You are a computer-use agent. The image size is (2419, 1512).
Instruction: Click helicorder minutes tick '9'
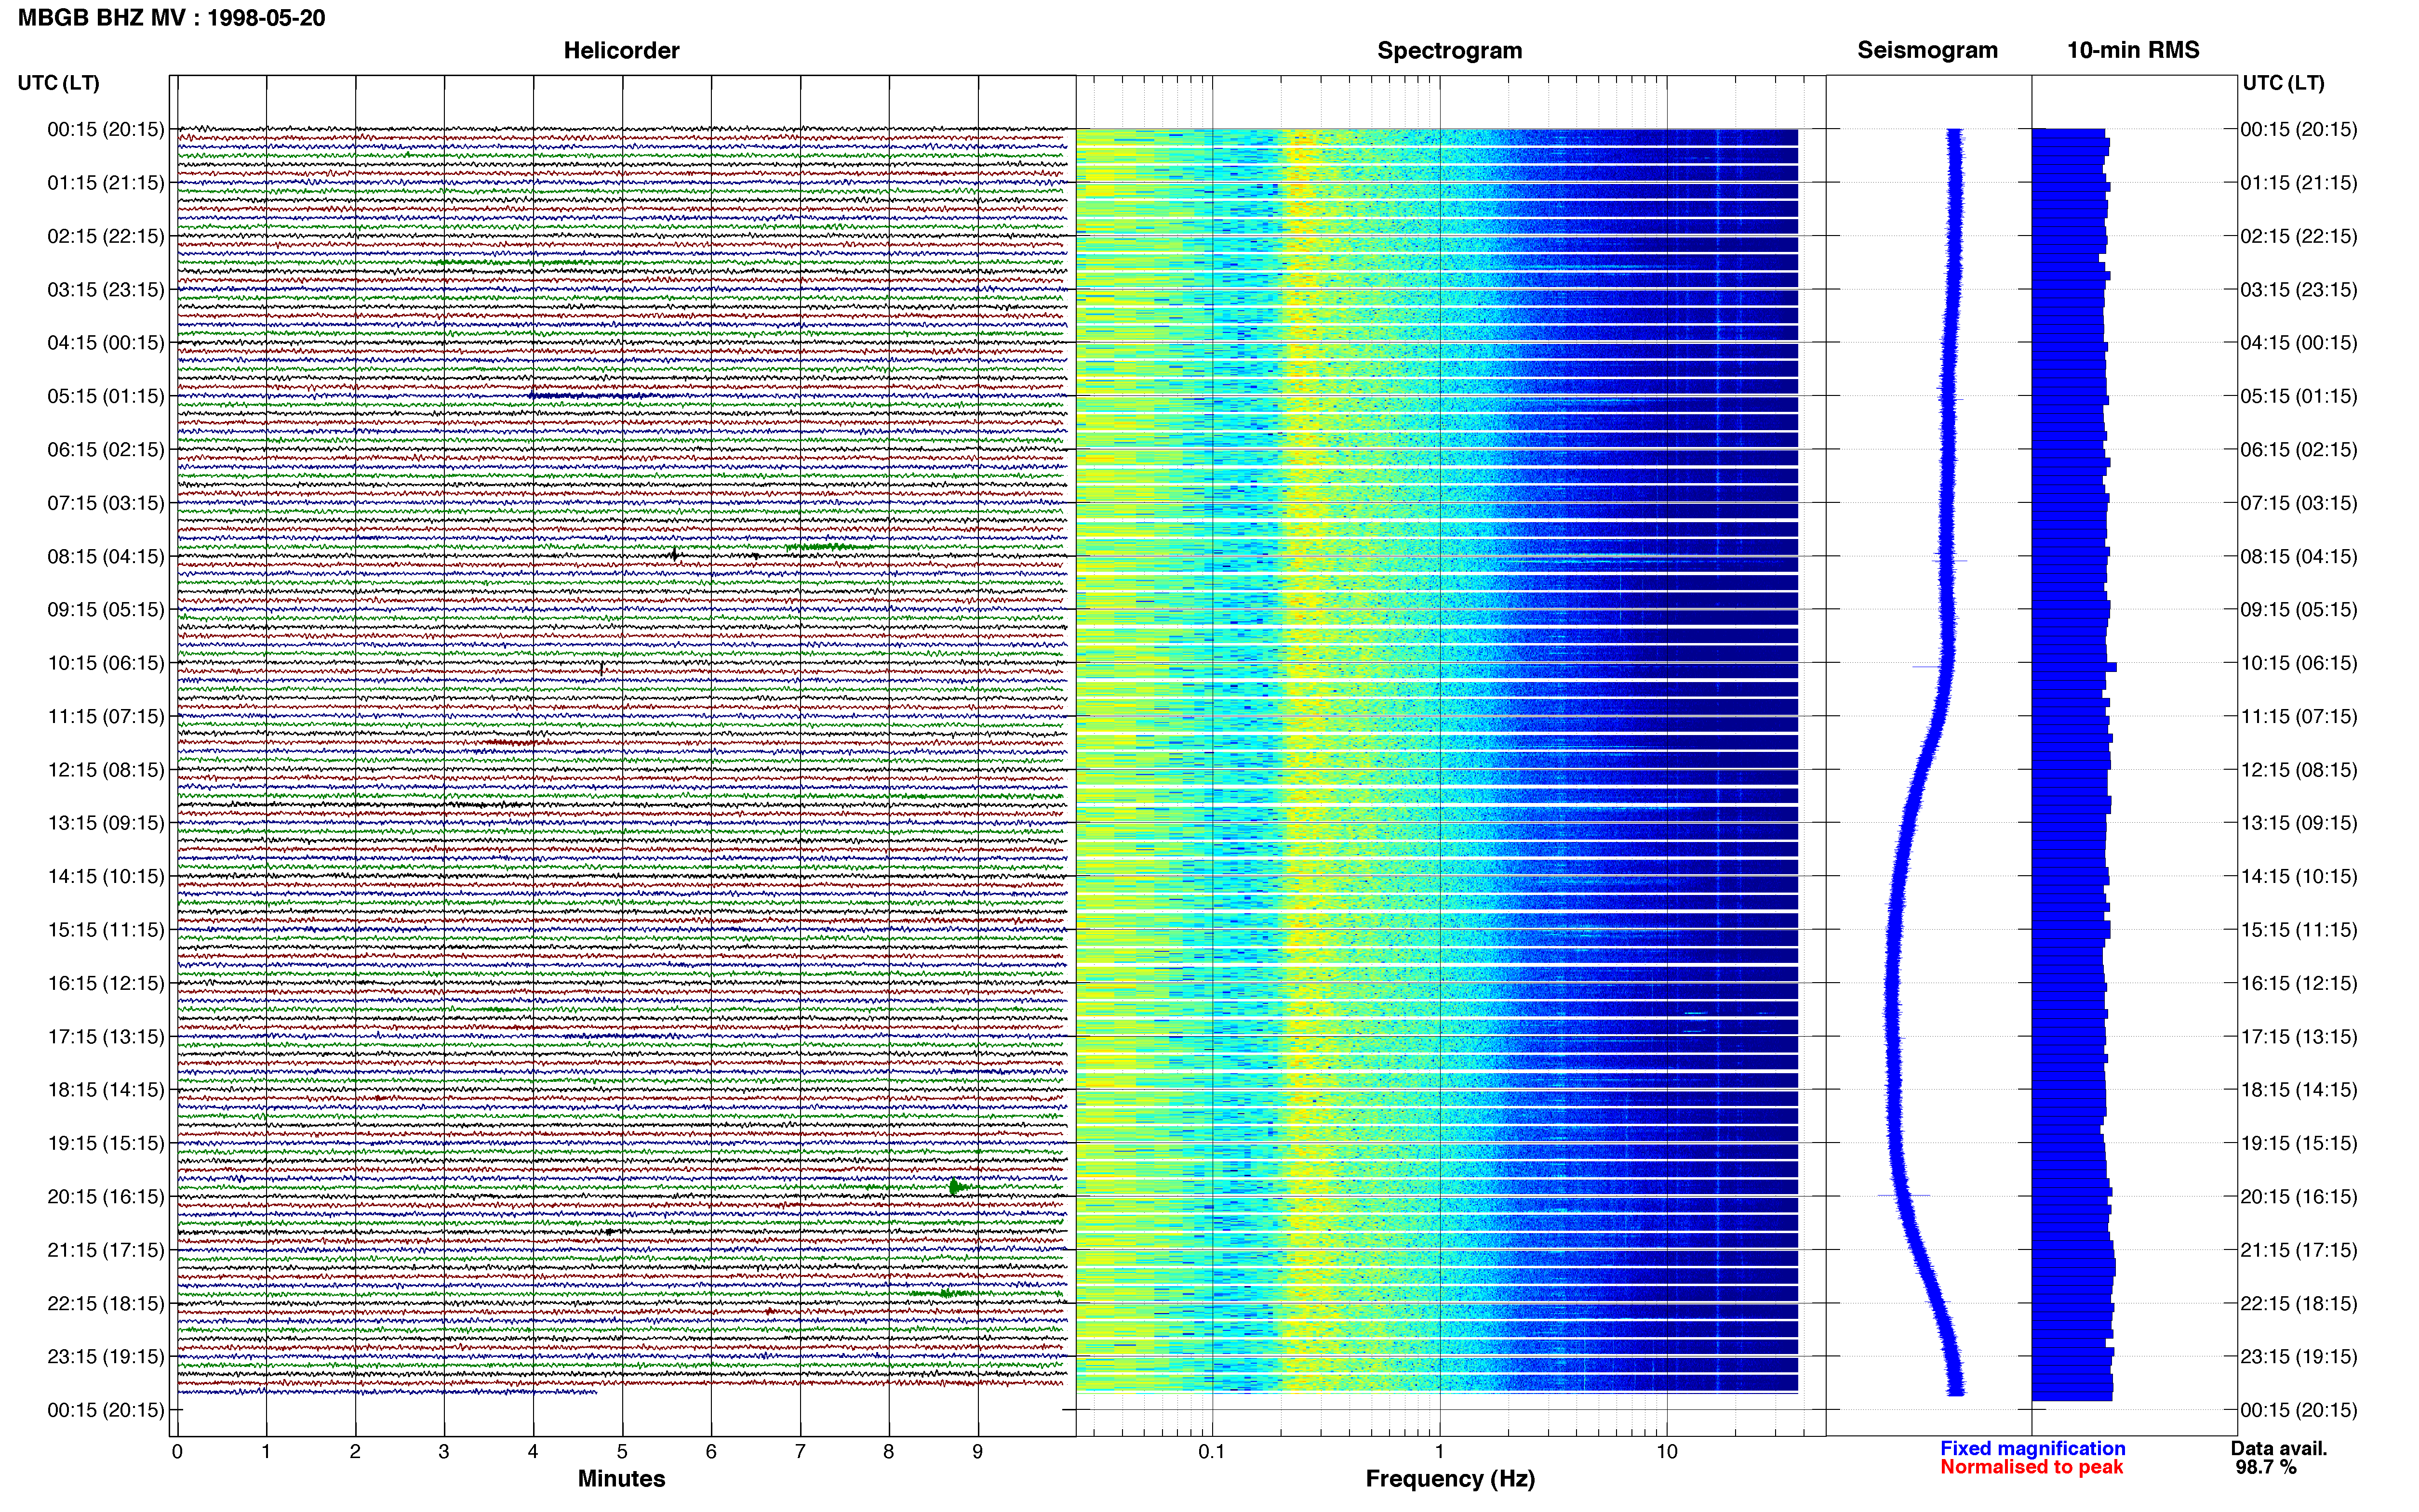coord(977,1452)
